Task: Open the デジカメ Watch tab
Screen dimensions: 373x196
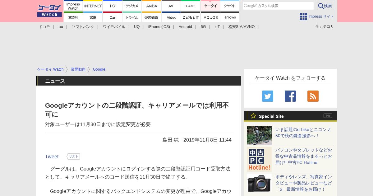Action: point(132,6)
